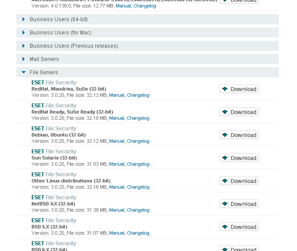
Task: Open Changelog for Other Linux distributions
Action: [x=138, y=187]
